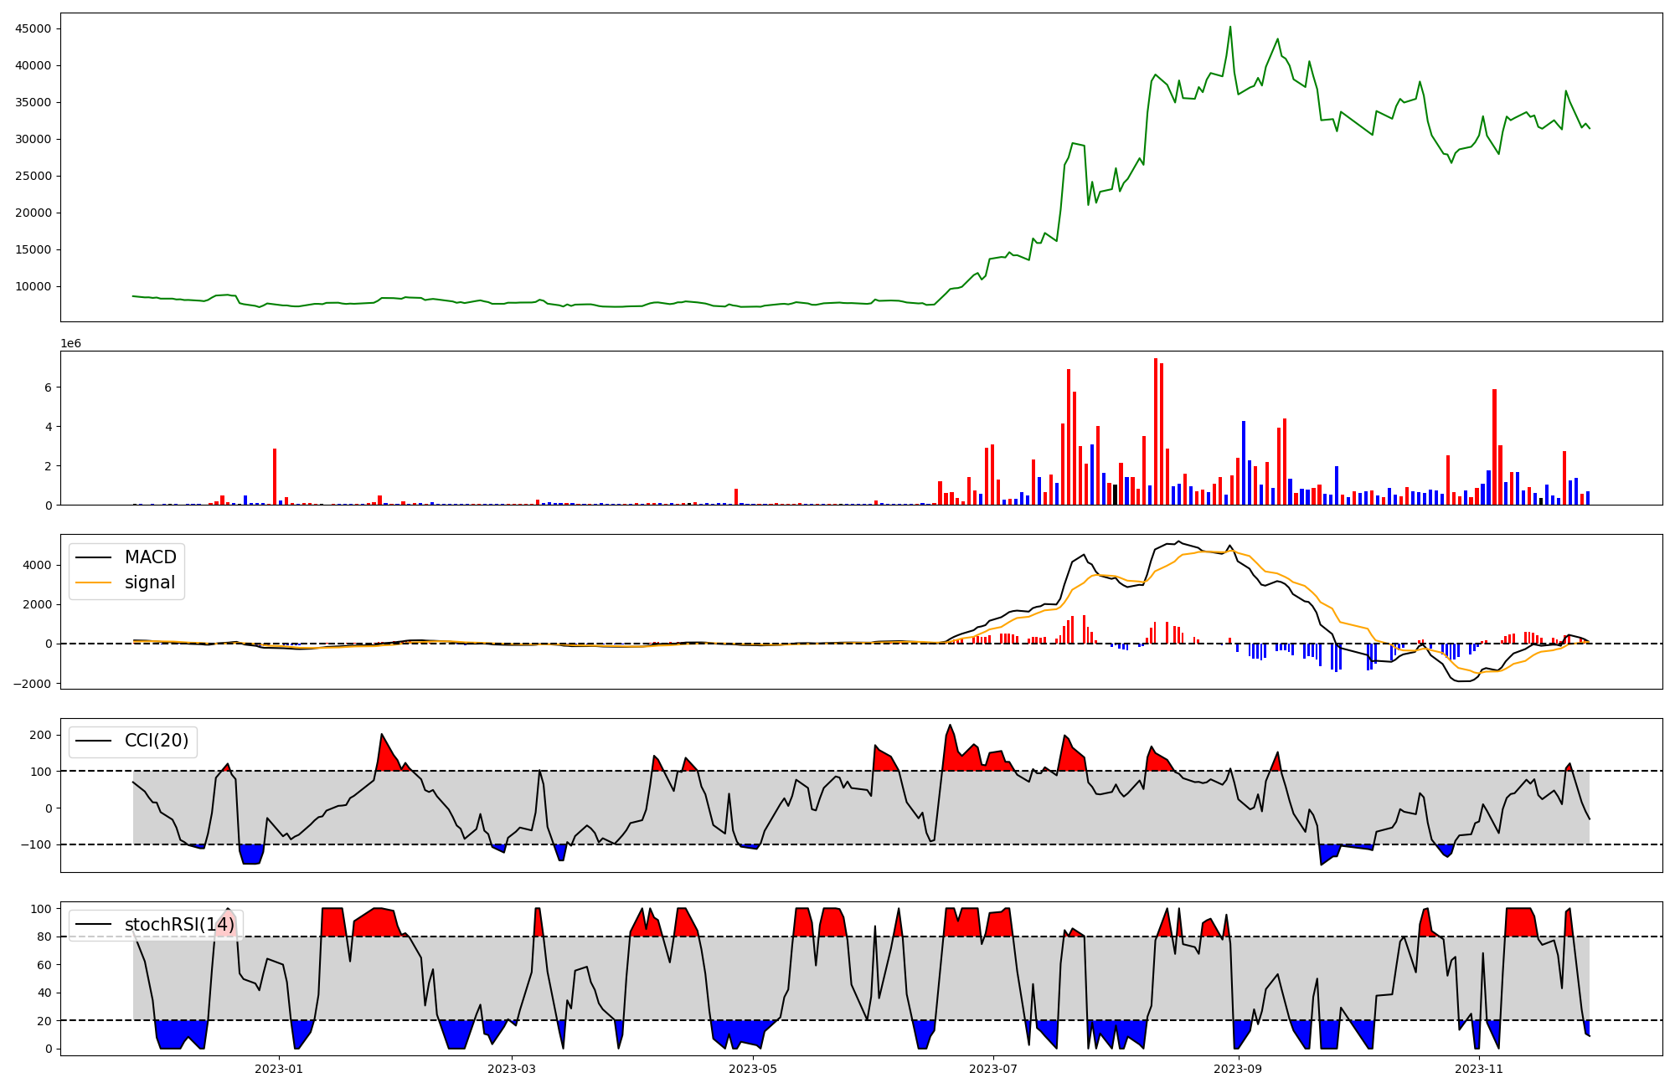Click the orange signal legend entry
Screen dimensions: 1675x1088
click(150, 582)
